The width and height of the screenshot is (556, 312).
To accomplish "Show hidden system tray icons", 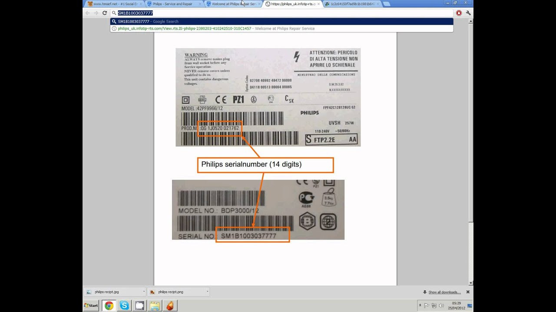I will 420,305.
